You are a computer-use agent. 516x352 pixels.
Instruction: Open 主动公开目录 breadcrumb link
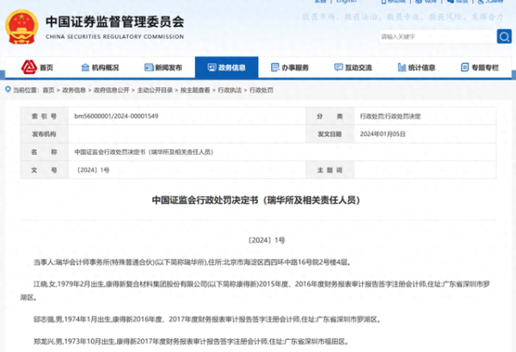pyautogui.click(x=150, y=89)
